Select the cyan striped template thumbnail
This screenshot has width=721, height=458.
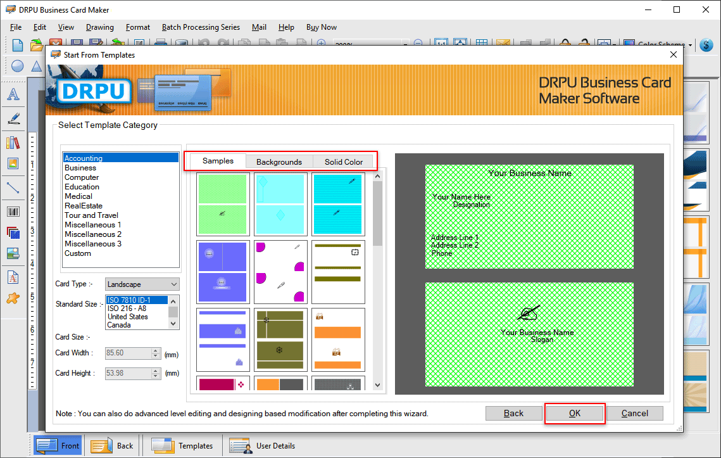(338, 205)
